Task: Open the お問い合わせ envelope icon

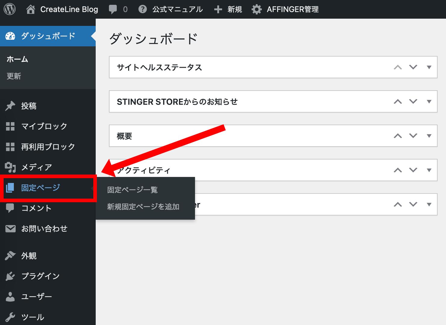Action: 10,229
